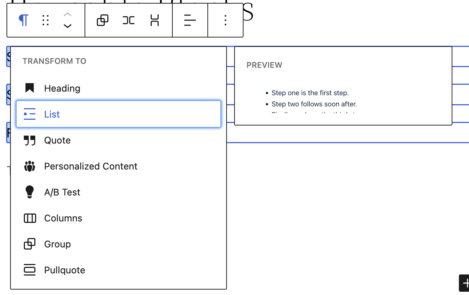Screen dimensions: 469x295
Task: Expand the Pullquote transform option
Action: click(64, 270)
